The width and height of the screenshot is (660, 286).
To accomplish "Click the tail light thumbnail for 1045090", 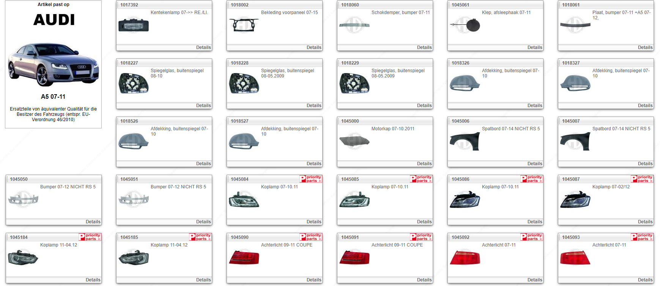I will click(x=244, y=258).
